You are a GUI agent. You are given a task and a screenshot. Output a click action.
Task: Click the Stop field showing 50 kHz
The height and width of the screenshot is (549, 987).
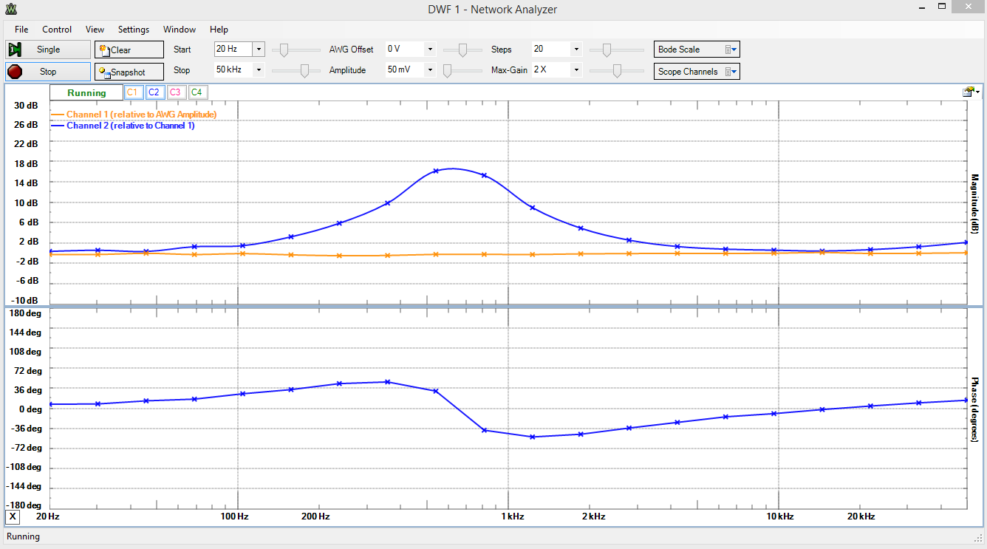(x=233, y=70)
